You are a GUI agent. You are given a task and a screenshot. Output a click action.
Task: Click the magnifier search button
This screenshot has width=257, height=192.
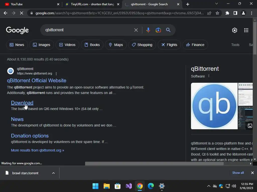[x=168, y=30]
